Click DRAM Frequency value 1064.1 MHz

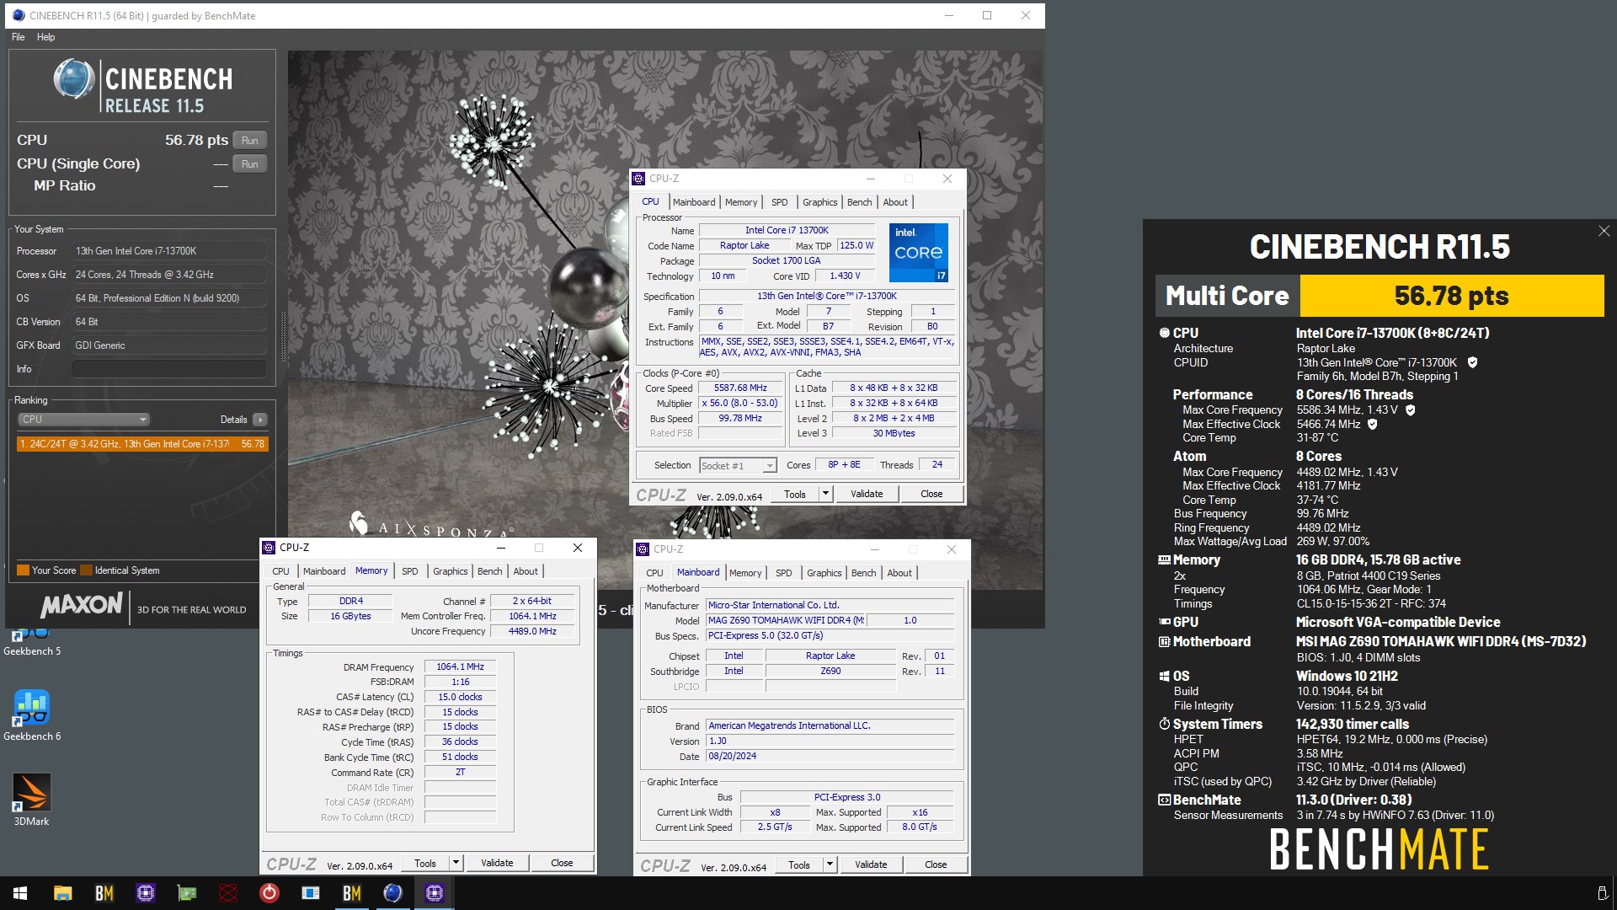(460, 667)
